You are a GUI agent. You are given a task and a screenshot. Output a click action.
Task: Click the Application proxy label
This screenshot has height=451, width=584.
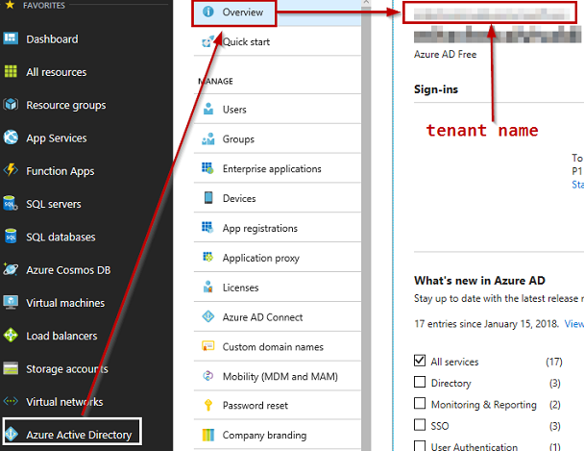pos(260,258)
